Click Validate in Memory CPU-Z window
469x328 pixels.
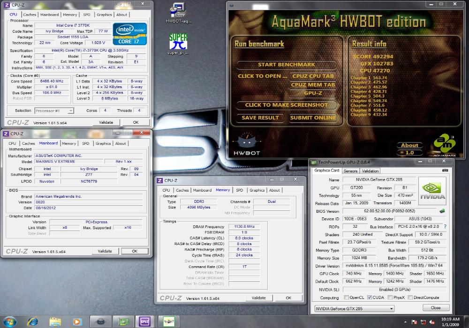pyautogui.click(x=259, y=298)
